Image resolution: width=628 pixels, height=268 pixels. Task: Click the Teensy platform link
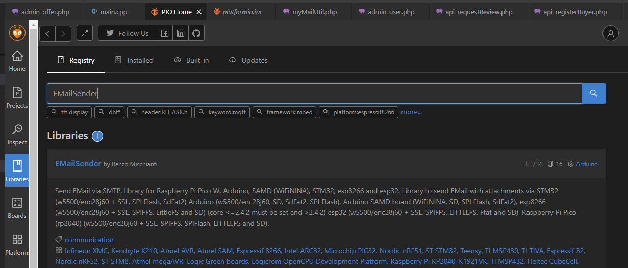(471, 251)
